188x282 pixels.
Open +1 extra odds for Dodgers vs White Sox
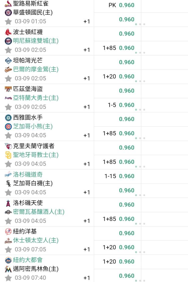click(87, 192)
